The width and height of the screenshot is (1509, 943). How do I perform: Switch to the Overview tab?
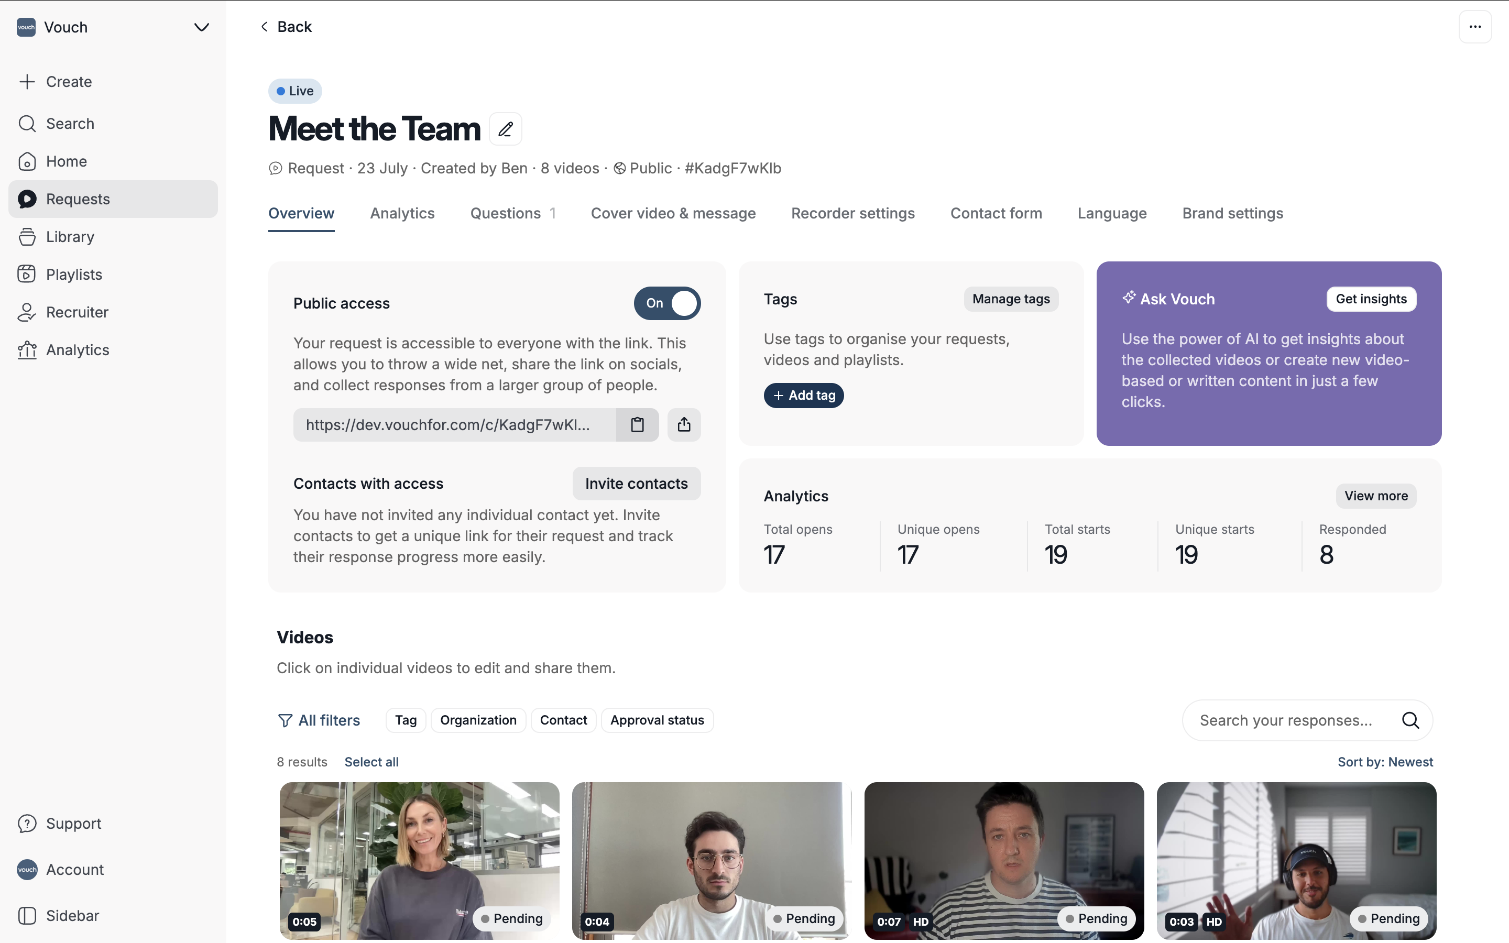pyautogui.click(x=301, y=213)
